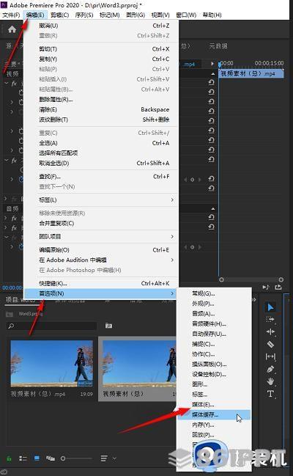The height and width of the screenshot is (476, 293).
Task: Select the Type tool
Action: 270,394
